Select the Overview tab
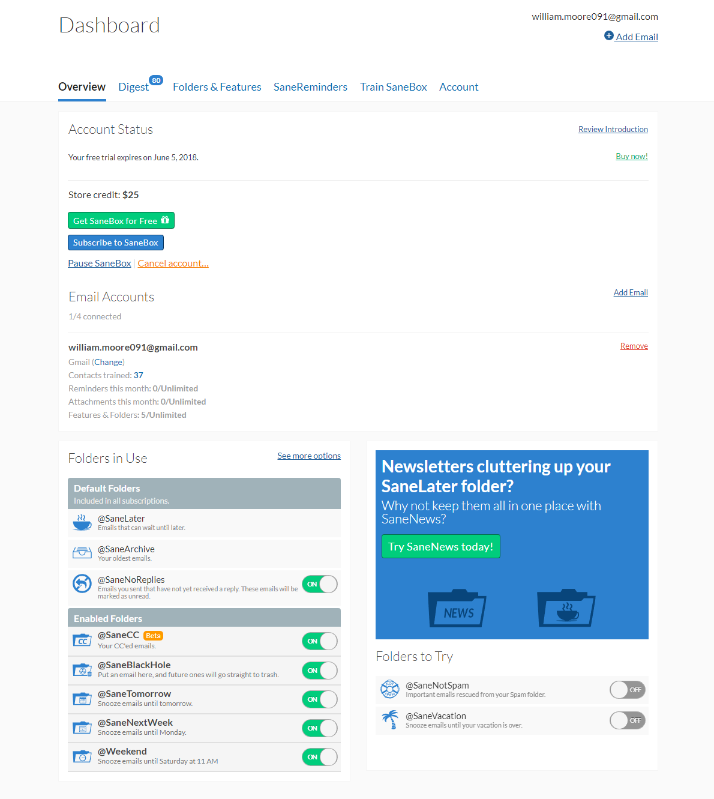Viewport: 714px width, 799px height. click(82, 87)
